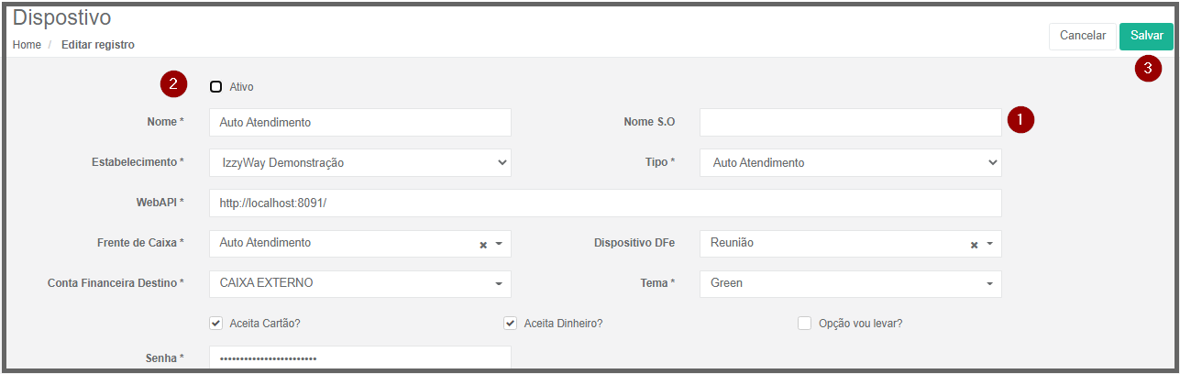Image resolution: width=1180 pixels, height=374 pixels.
Task: Click the WebAPI URL input field
Action: [605, 203]
